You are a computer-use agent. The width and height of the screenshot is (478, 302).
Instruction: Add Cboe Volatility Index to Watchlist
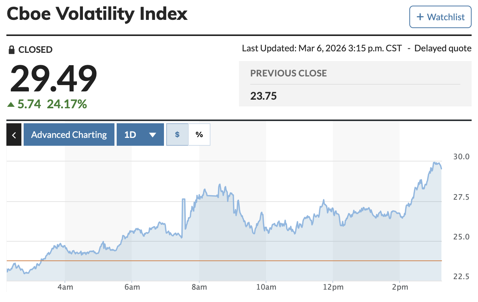(440, 17)
